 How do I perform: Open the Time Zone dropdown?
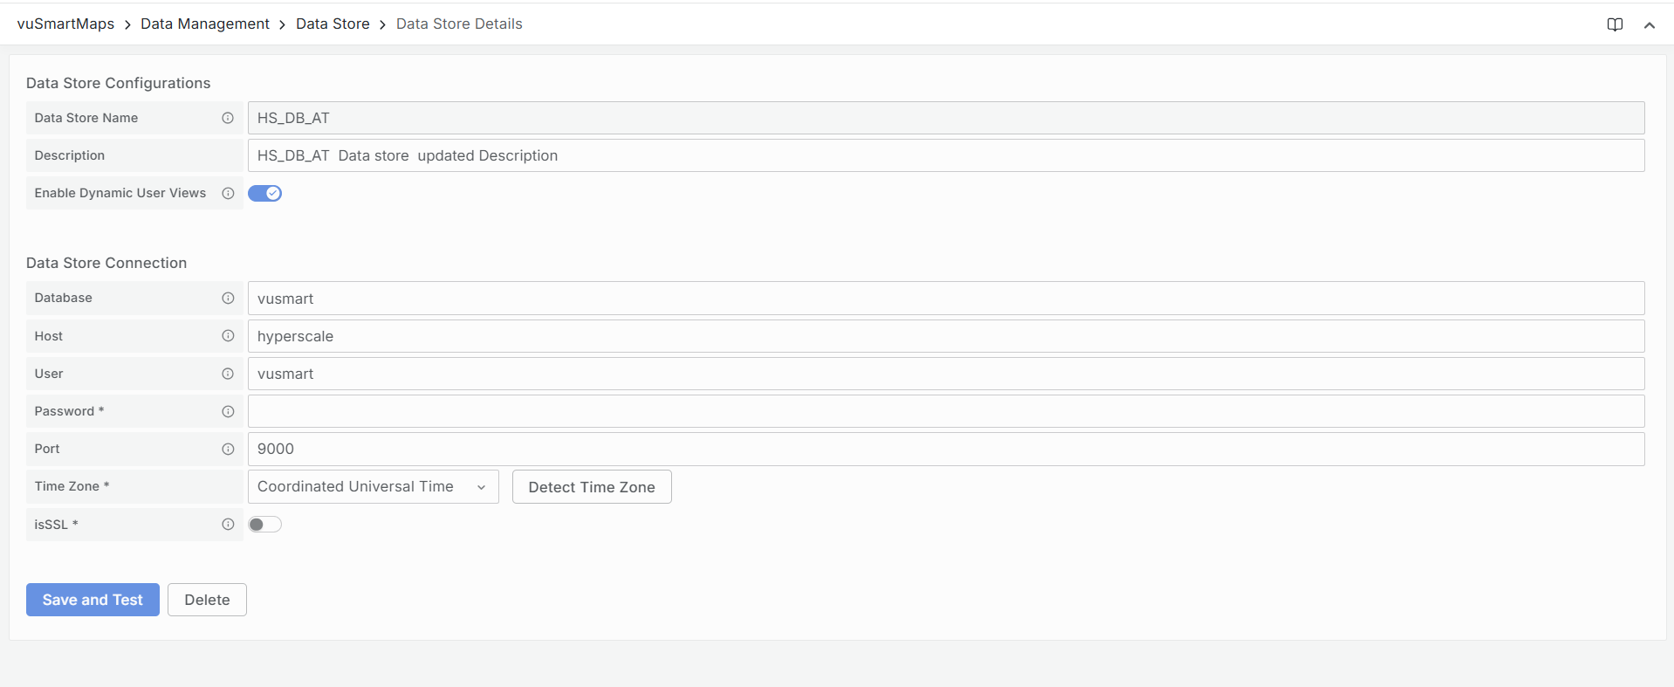(373, 487)
